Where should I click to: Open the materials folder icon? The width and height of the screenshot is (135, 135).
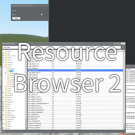(x=6, y=102)
